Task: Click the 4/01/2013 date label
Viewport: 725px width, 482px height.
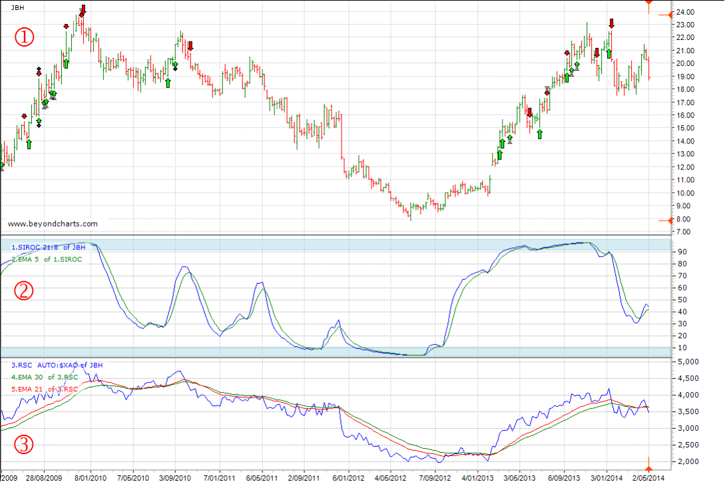Action: coord(477,478)
